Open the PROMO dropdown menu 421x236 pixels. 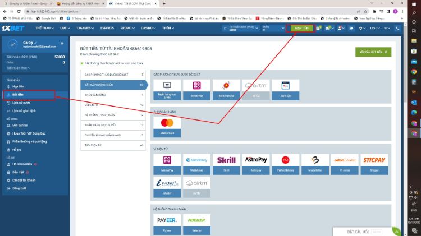coord(127,28)
